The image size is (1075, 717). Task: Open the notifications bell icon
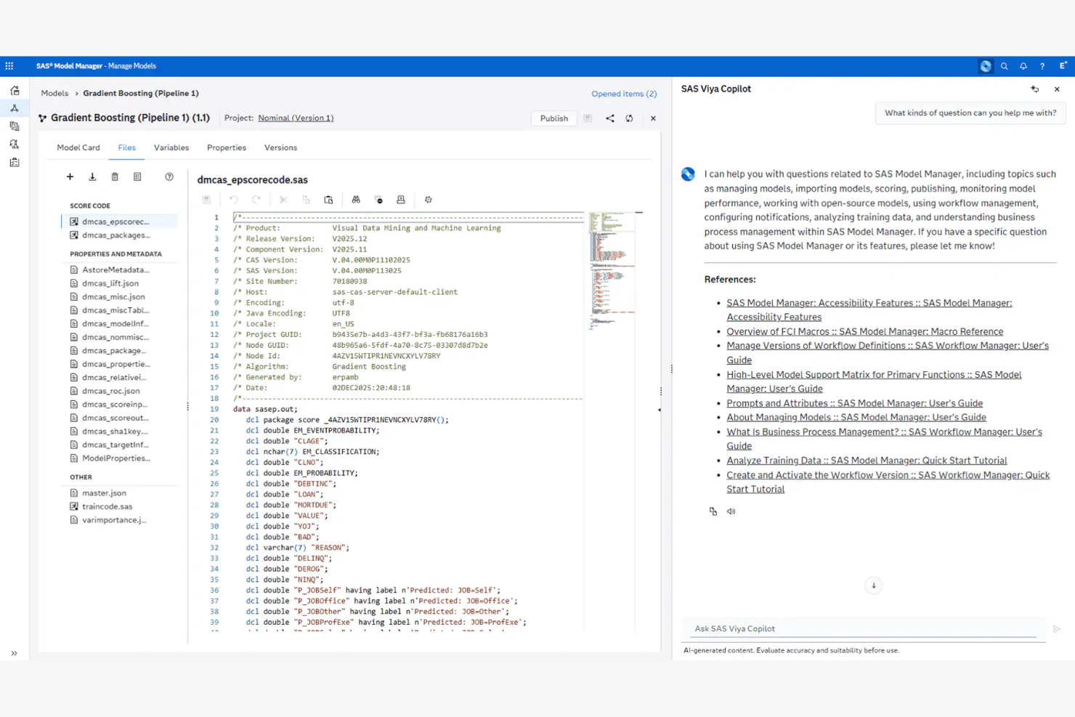pos(1023,66)
